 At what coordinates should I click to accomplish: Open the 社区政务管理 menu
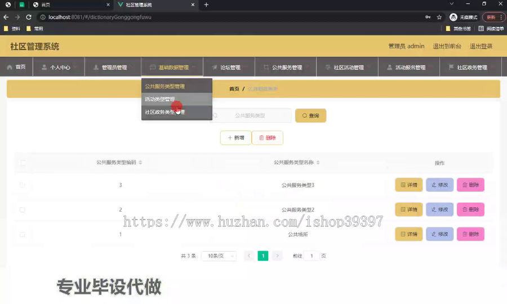[471, 67]
